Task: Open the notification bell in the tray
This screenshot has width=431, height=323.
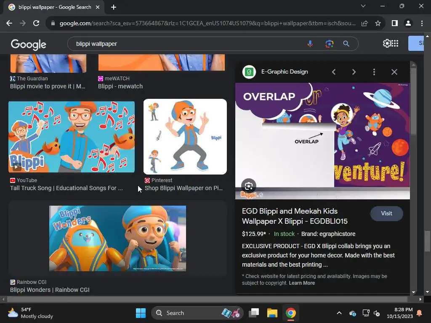Action: click(x=420, y=313)
